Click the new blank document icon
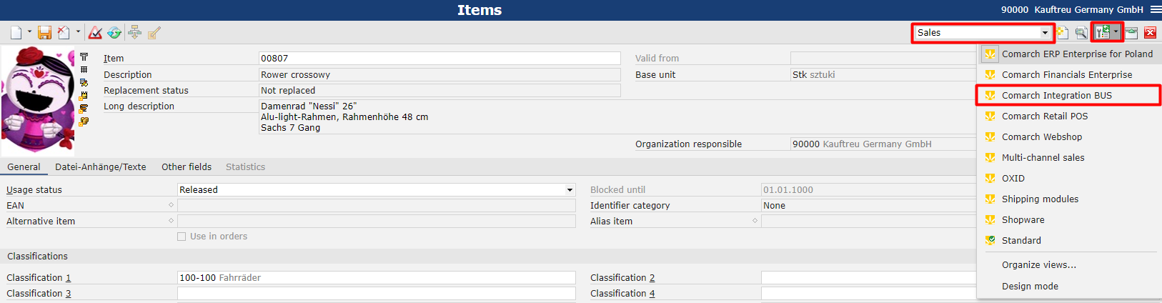Viewport: 1162px width, 303px height. click(x=16, y=33)
